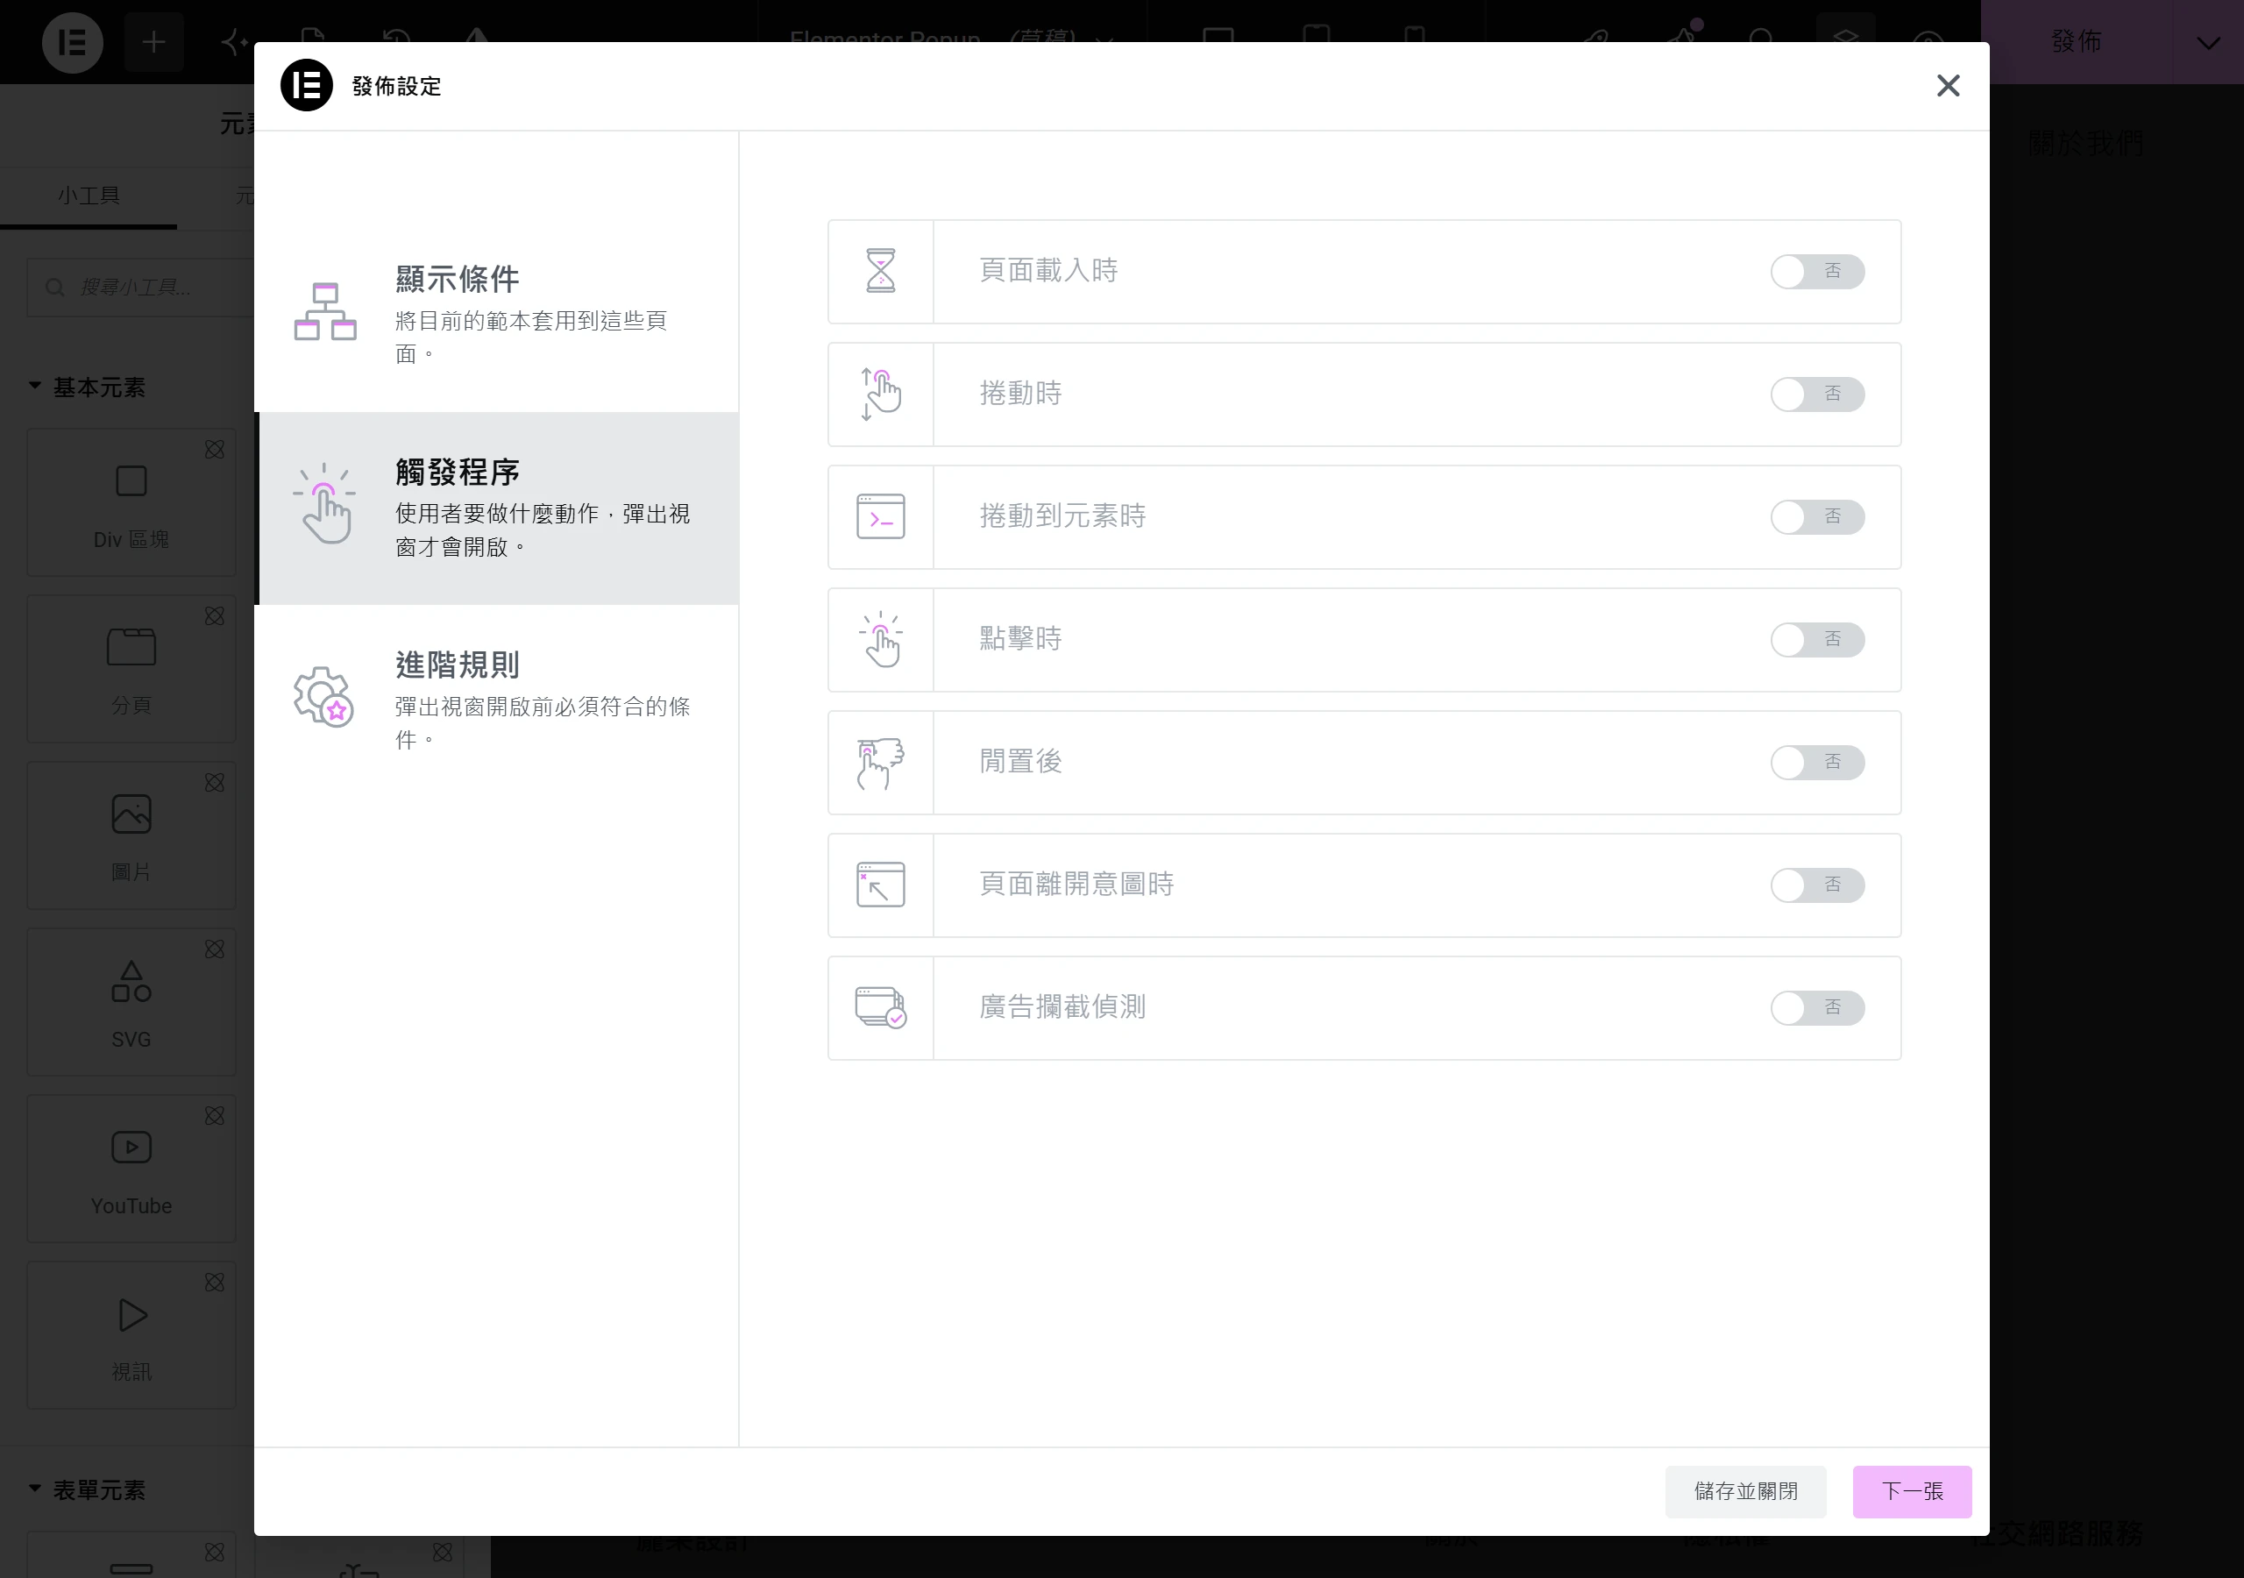Click the 發佈 publish button
This screenshot has height=1578, width=2244.
[2076, 42]
